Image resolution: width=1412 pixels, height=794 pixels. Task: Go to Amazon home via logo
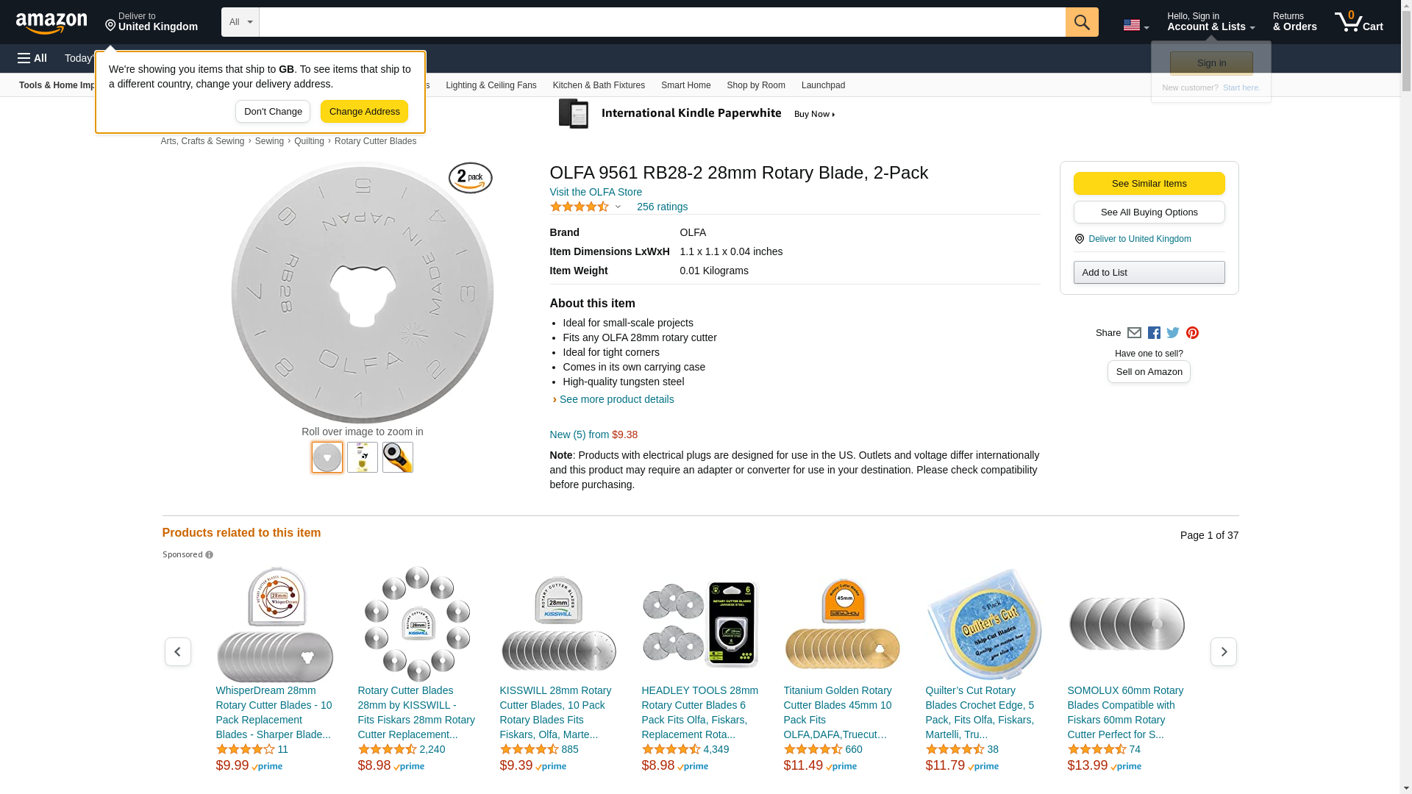[51, 24]
